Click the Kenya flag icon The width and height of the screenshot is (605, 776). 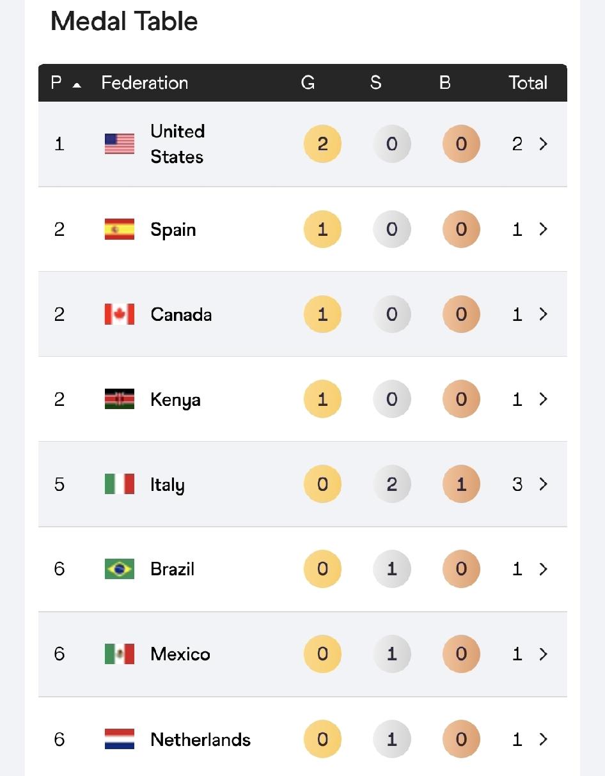120,399
